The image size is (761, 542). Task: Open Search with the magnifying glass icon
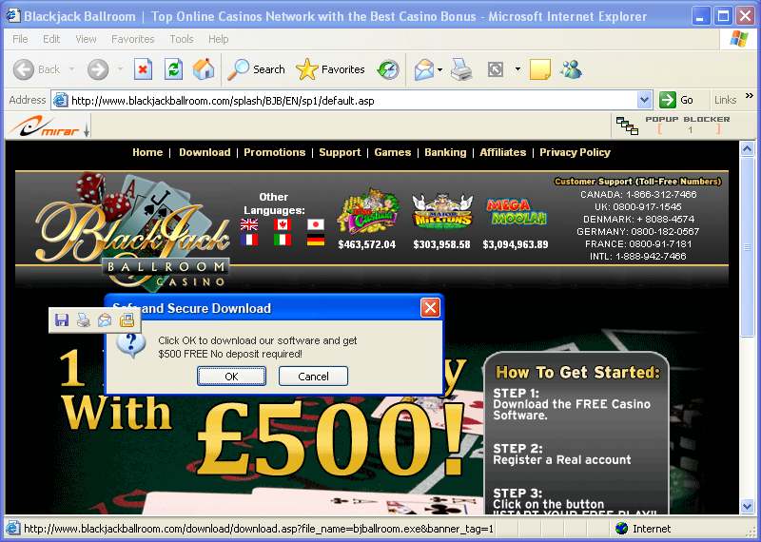(239, 69)
